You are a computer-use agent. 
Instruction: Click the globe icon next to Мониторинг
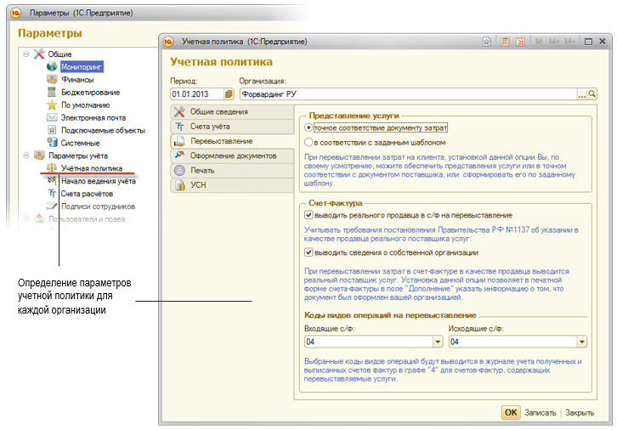52,66
